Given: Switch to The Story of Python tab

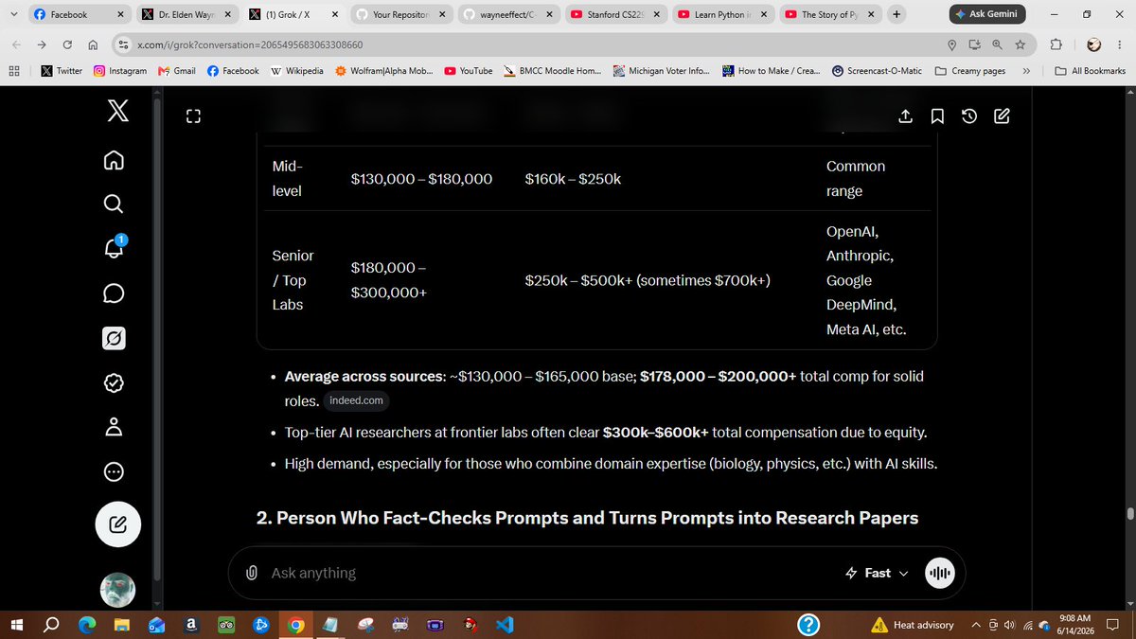Looking at the screenshot, I should [830, 14].
